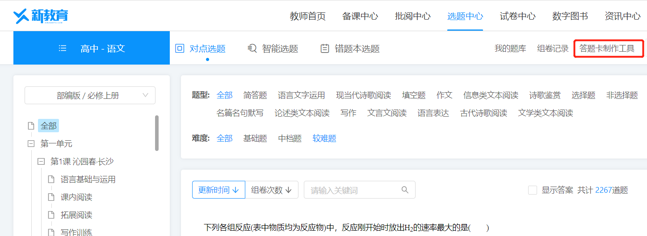647x236 pixels.
Task: Collapse the 第一单元 tree node
Action: (31, 144)
